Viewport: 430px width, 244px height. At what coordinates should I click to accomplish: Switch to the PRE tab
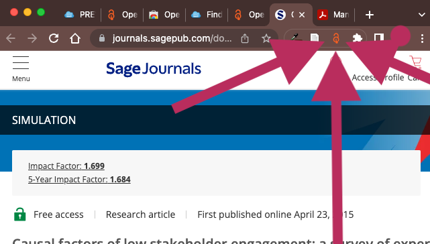point(80,15)
